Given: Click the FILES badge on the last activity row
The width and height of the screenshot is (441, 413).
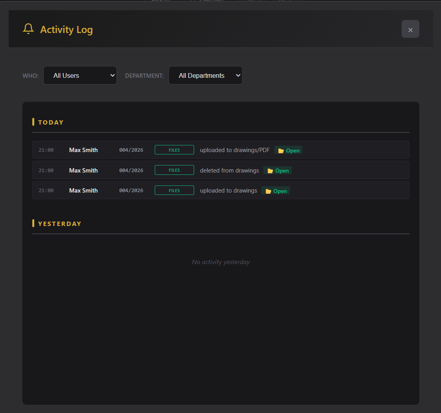Looking at the screenshot, I should [174, 190].
